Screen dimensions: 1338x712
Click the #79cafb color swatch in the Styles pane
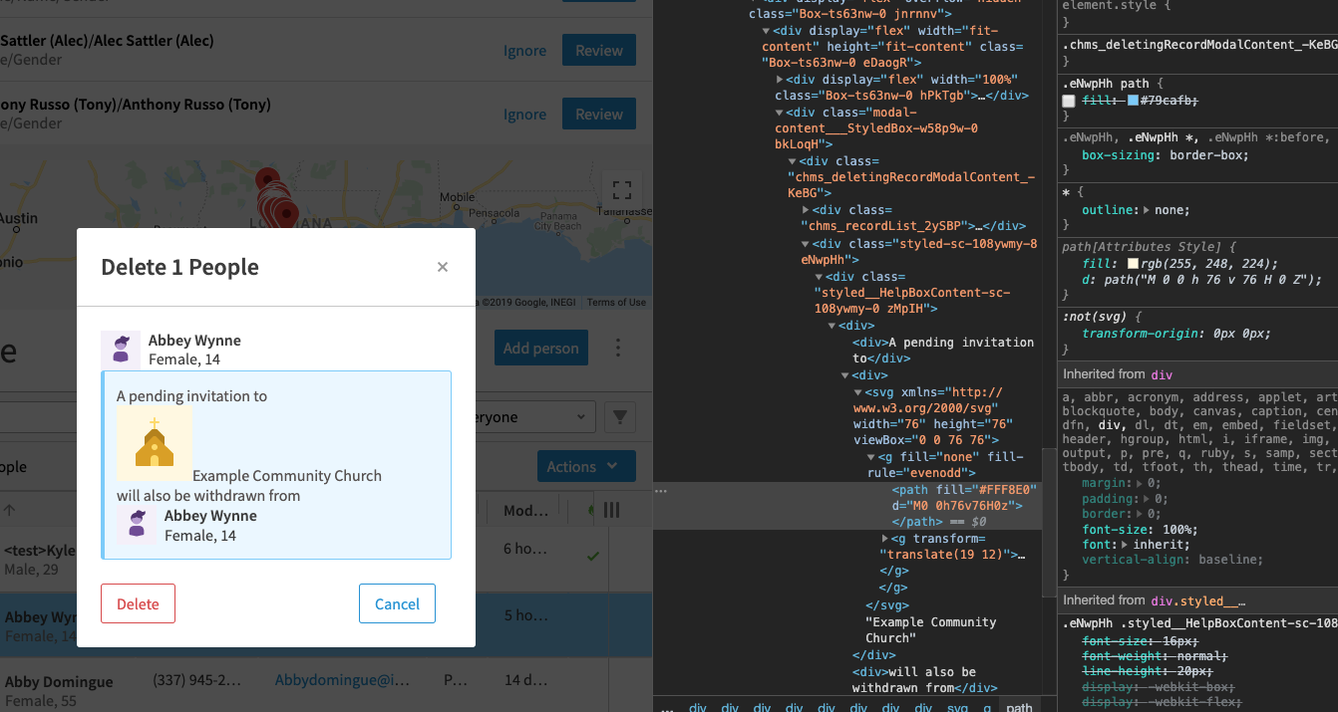pos(1134,101)
